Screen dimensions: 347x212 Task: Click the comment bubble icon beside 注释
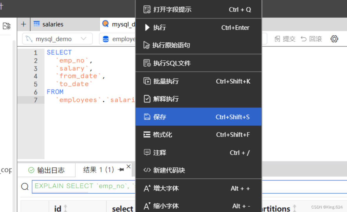(x=147, y=153)
